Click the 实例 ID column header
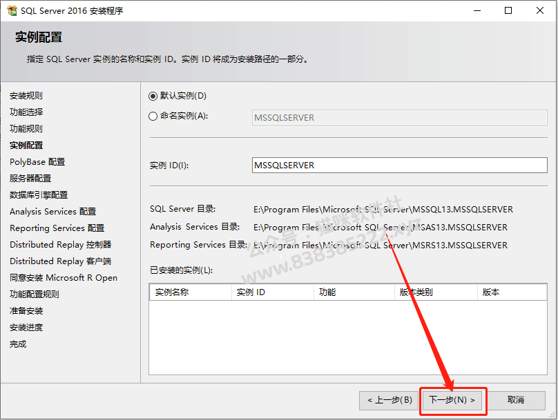 (273, 292)
